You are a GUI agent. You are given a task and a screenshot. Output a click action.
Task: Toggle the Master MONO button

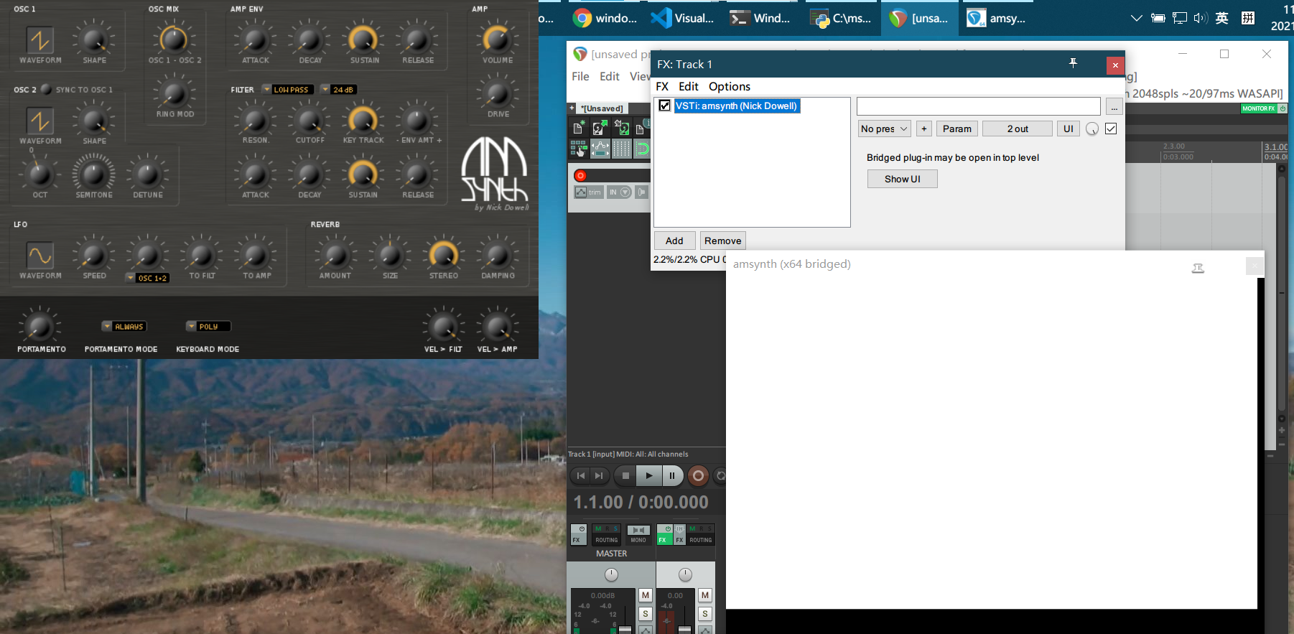click(x=638, y=534)
